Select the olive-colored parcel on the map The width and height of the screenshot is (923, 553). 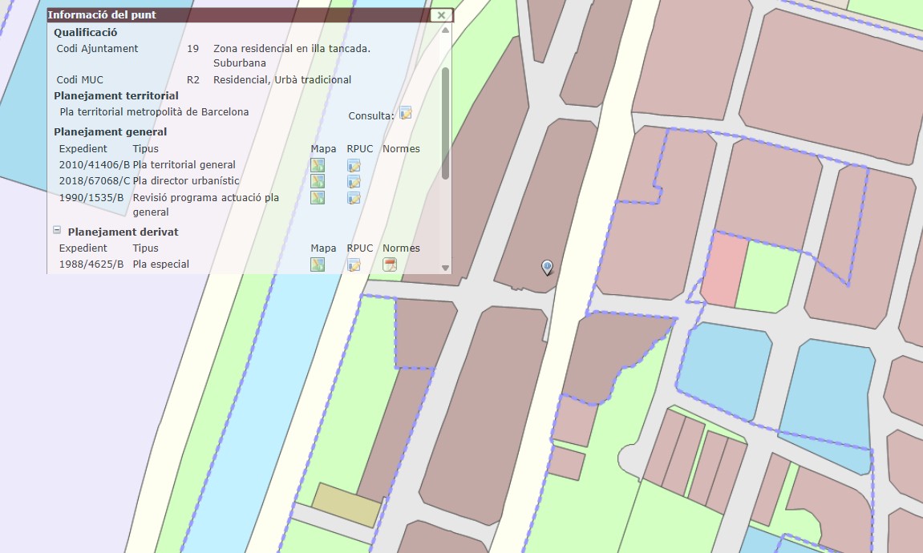346,505
